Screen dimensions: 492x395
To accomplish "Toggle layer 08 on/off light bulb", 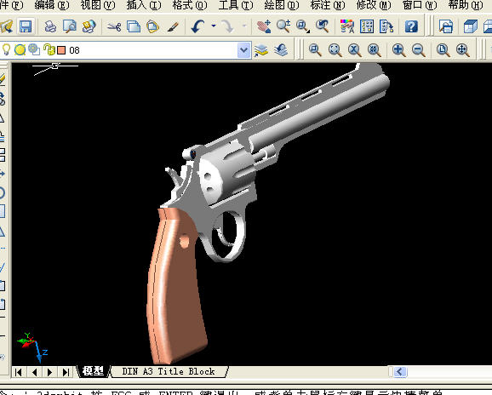I will point(6,49).
